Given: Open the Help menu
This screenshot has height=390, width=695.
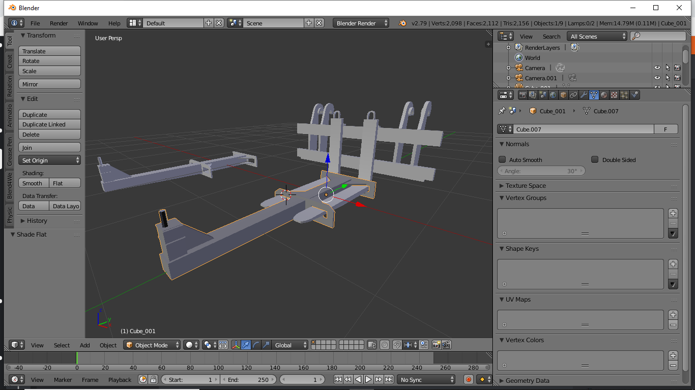Looking at the screenshot, I should [114, 23].
